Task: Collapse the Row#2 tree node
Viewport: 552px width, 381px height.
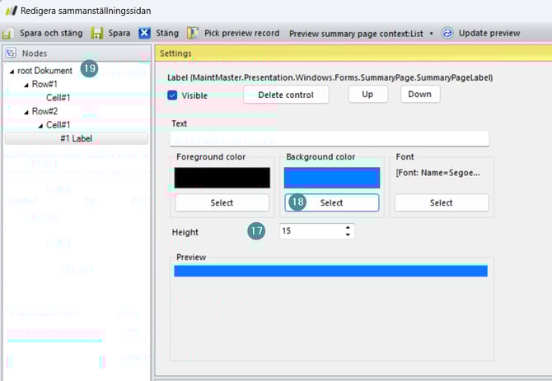Action: point(26,111)
